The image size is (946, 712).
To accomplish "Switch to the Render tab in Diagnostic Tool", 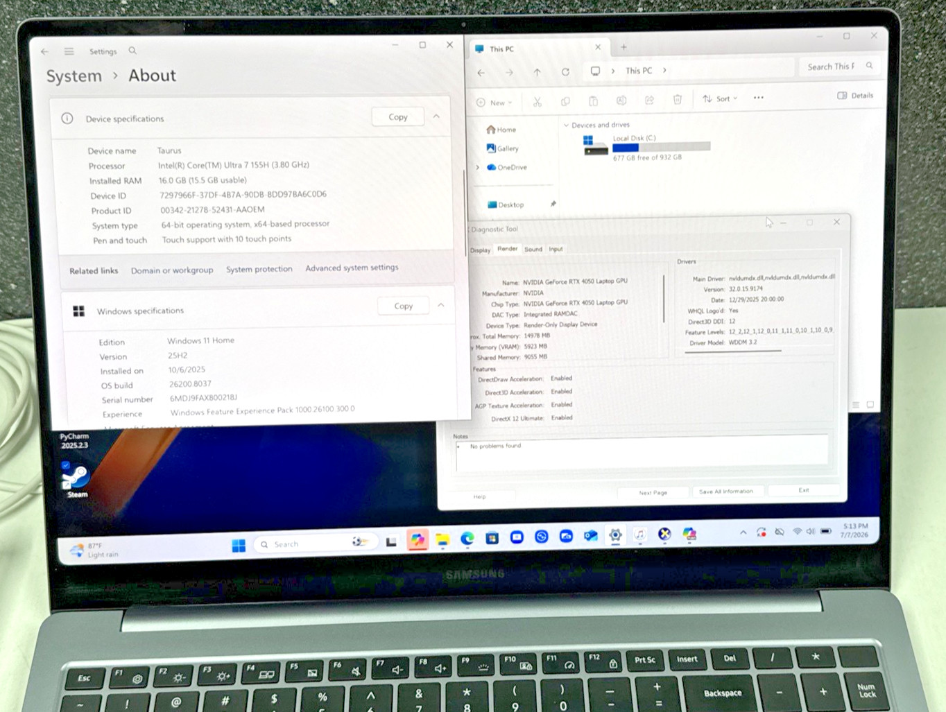I will click(x=507, y=249).
